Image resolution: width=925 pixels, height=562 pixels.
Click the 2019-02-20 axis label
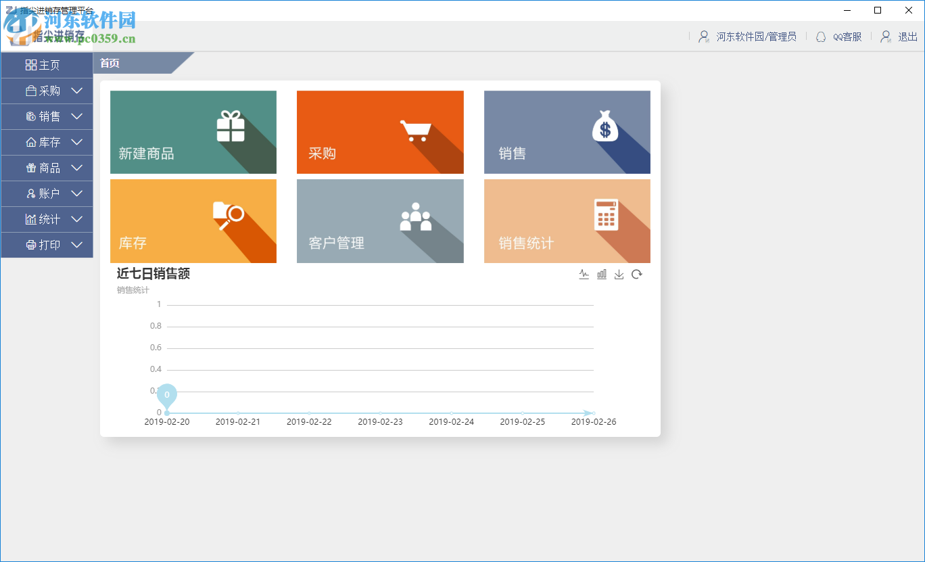coord(167,422)
